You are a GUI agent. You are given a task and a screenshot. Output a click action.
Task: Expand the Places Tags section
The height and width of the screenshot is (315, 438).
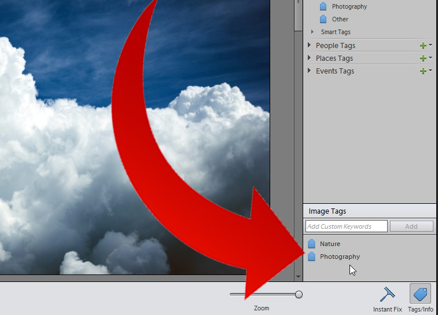tap(309, 58)
